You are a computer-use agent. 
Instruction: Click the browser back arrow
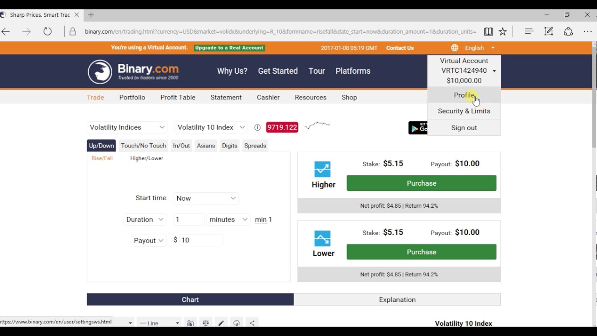pyautogui.click(x=6, y=32)
